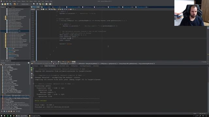The width and height of the screenshot is (209, 117).
Task: Click Previous in the editor find bar
Action: 54,62
